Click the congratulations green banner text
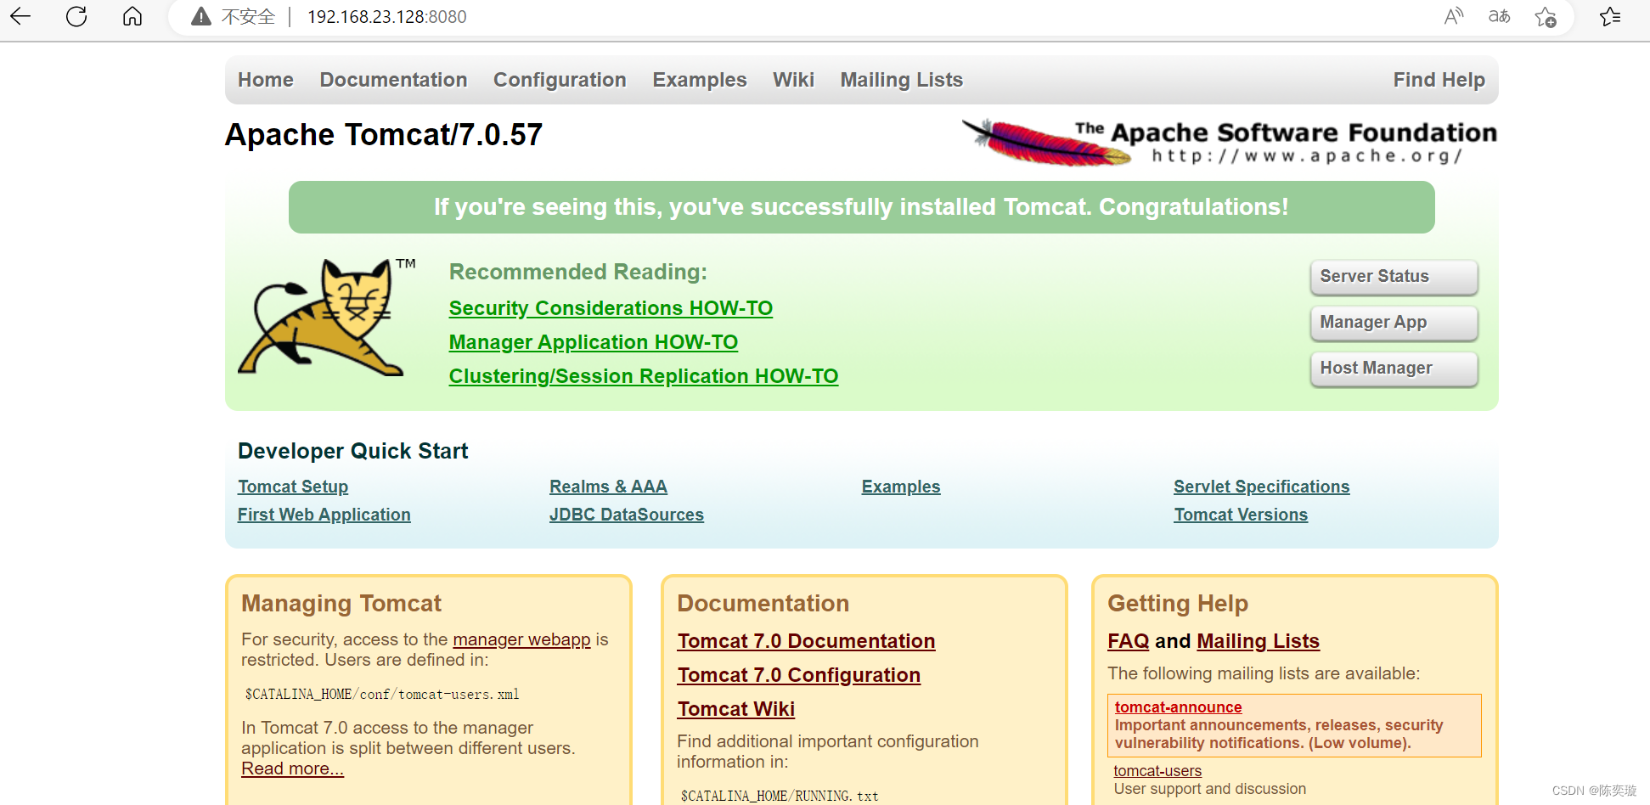1650x805 pixels. click(861, 207)
